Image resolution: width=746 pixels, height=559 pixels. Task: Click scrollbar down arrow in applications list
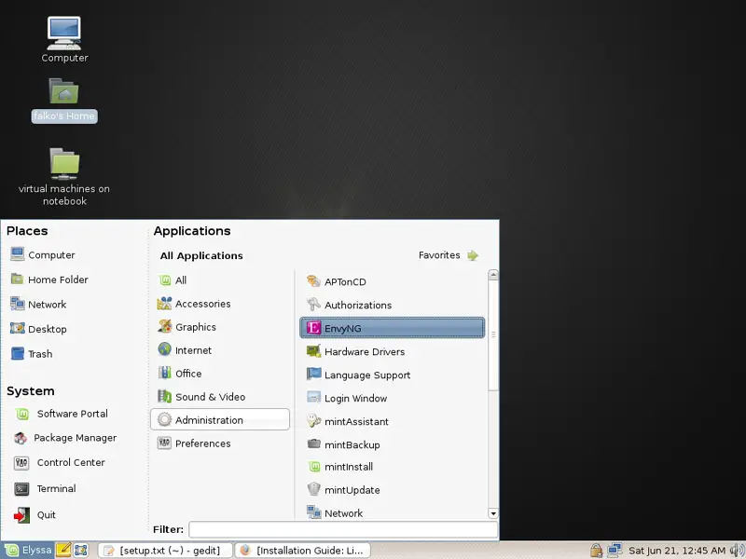[493, 513]
